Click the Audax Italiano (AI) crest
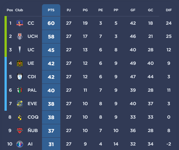Screen dimensions: 179x150 pyautogui.click(x=20, y=144)
